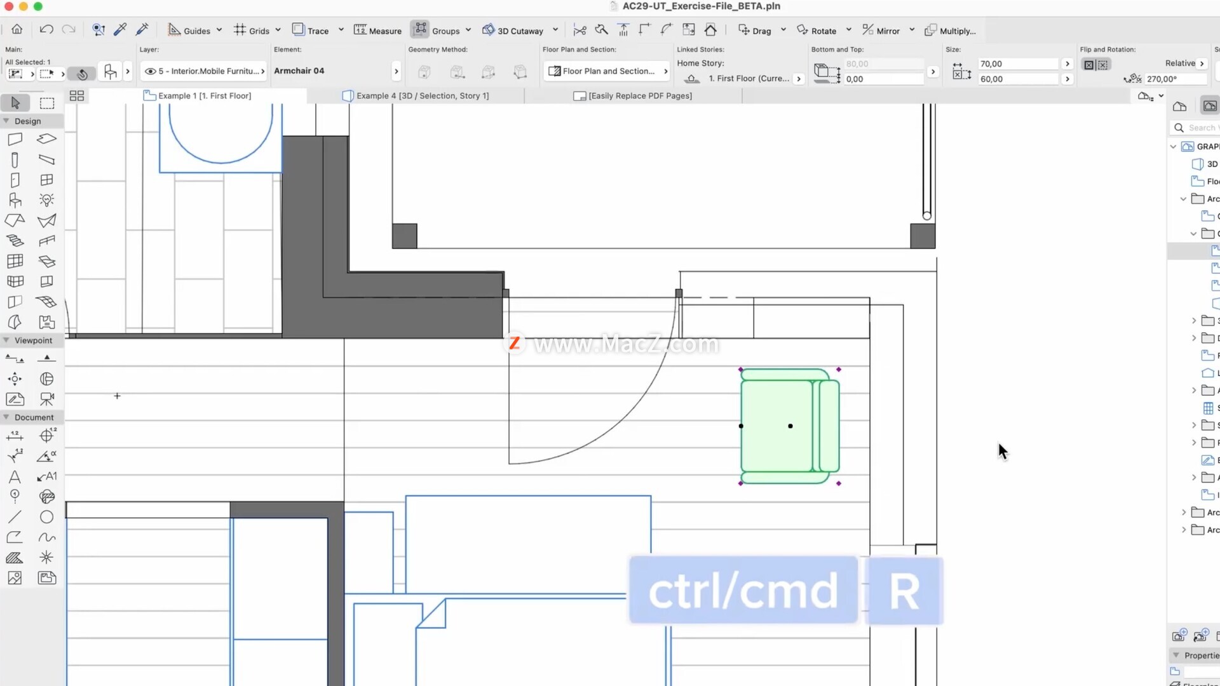Click the Pick Up Parameters eyedropper icon
The width and height of the screenshot is (1220, 686).
point(119,29)
